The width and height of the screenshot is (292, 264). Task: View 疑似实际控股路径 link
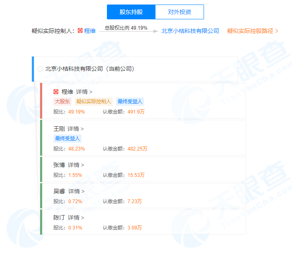tap(250, 31)
